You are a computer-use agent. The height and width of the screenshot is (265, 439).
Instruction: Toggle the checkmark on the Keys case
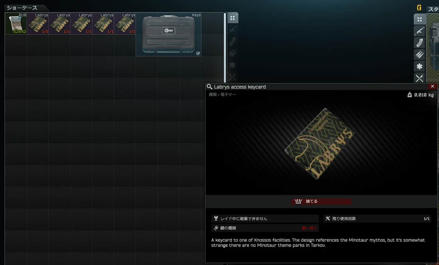click(x=198, y=54)
